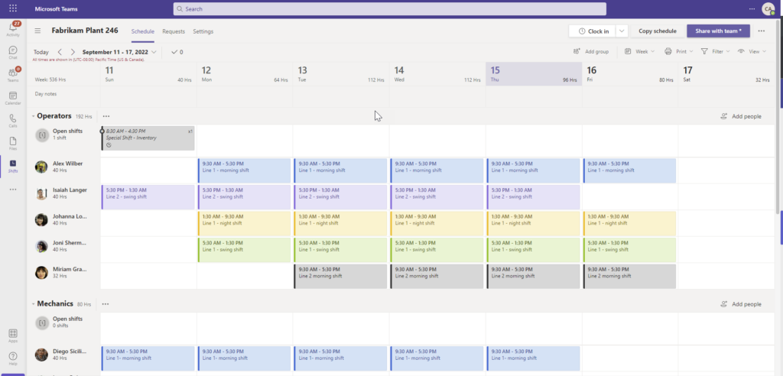Go to previous week arrow
Viewport: 783px width, 376px height.
pos(60,52)
